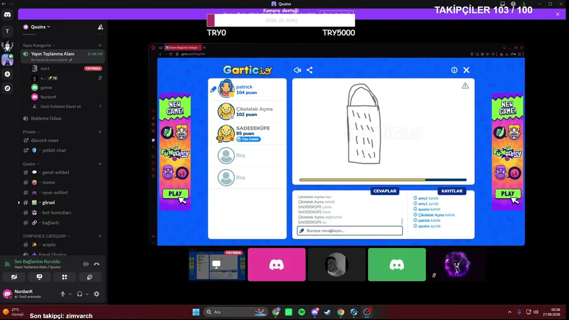Open the wizard avatar server
569x320 pixels.
(7, 46)
